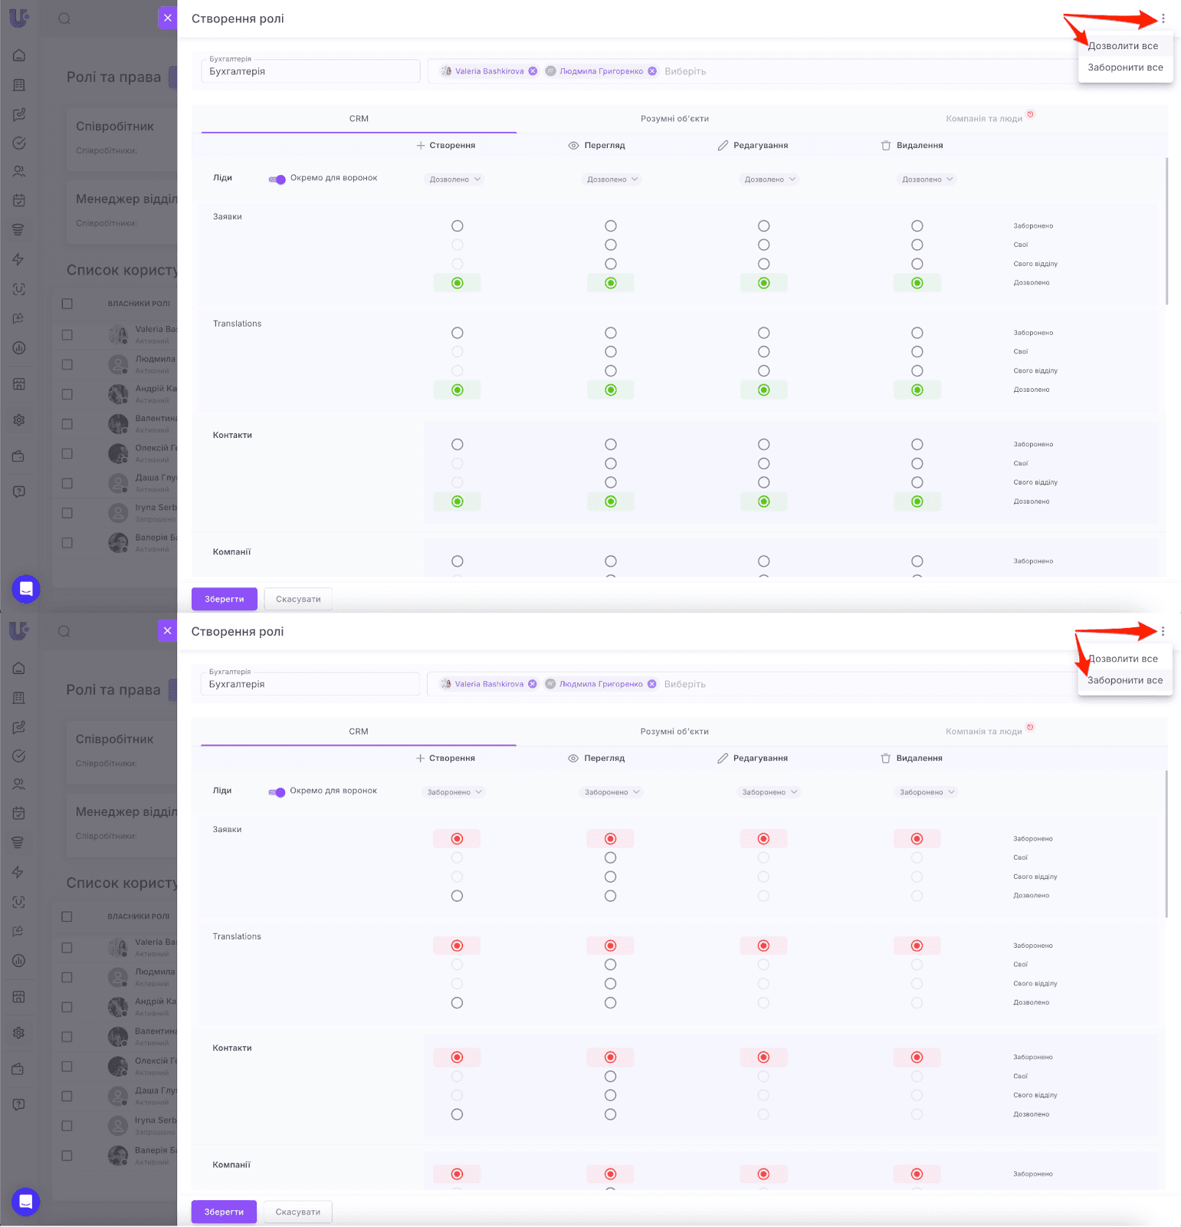The width and height of the screenshot is (1181, 1227).
Task: Click the lightning bolt icon, lower screenshot sidebar
Action: click(19, 872)
